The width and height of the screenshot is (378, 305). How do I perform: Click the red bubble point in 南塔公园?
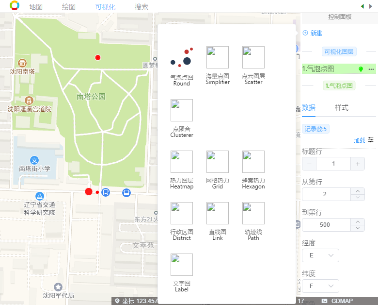[x=97, y=57]
